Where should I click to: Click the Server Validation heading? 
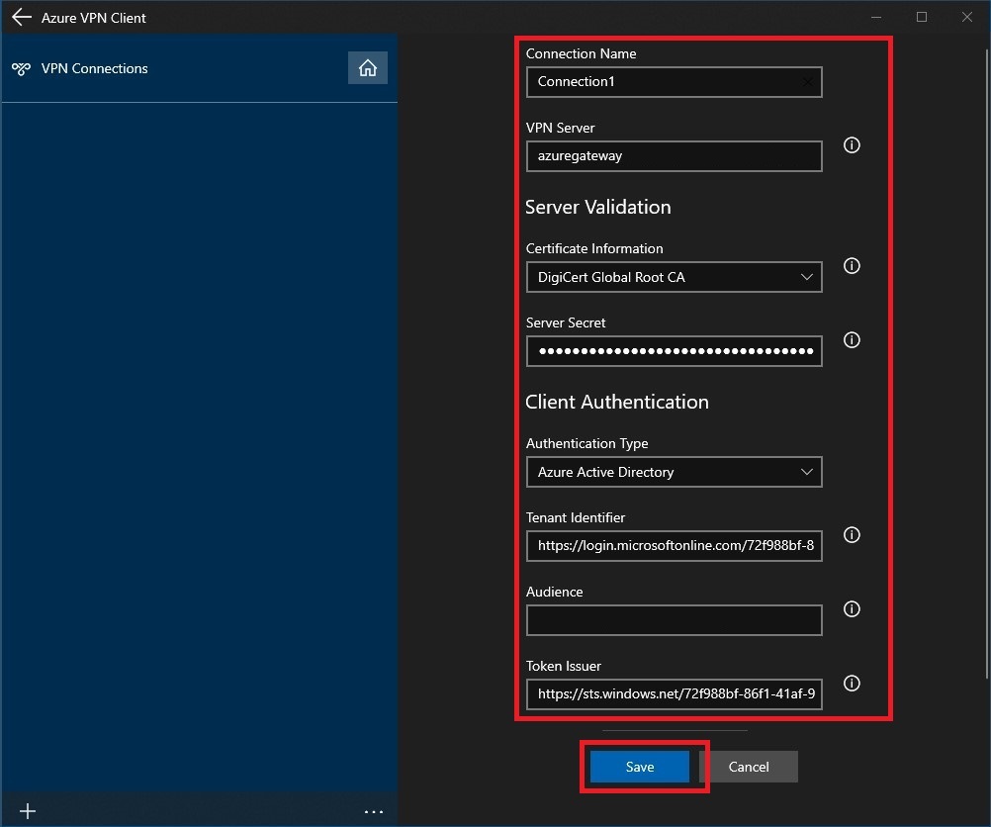598,207
